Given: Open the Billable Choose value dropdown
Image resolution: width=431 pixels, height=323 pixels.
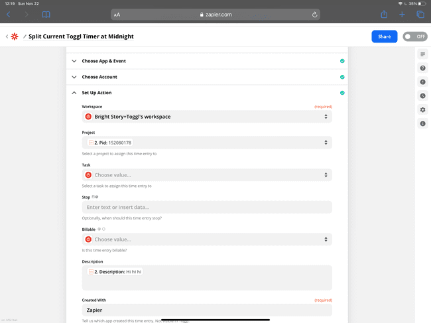Looking at the screenshot, I should pos(207,239).
